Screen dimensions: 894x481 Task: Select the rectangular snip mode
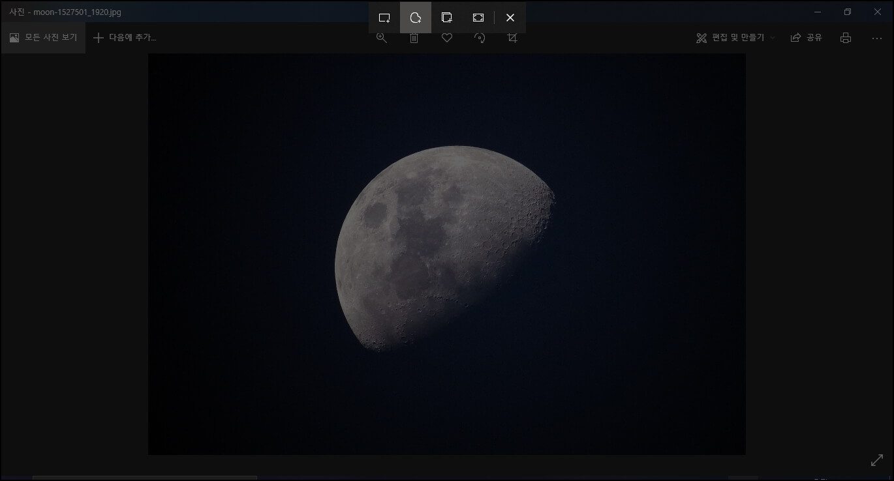click(x=384, y=18)
